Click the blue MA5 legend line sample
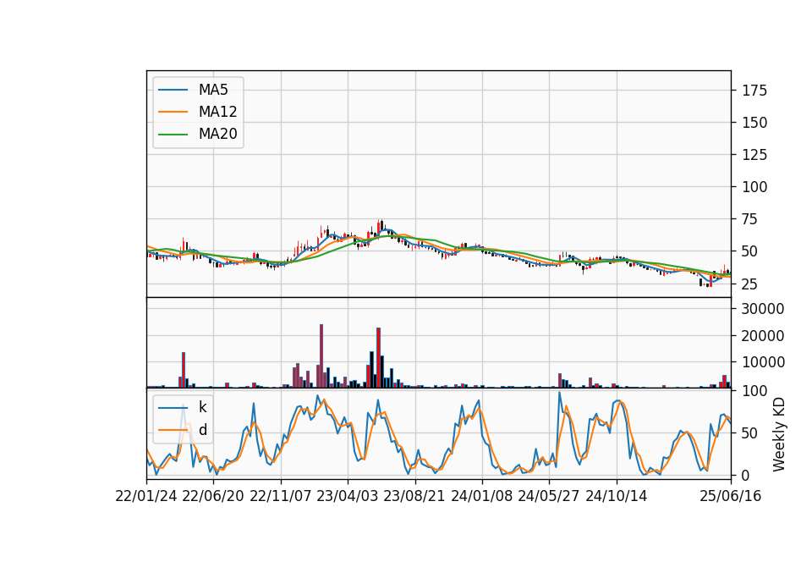This screenshot has width=812, height=584. tap(173, 91)
